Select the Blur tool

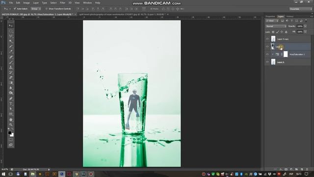11,88
